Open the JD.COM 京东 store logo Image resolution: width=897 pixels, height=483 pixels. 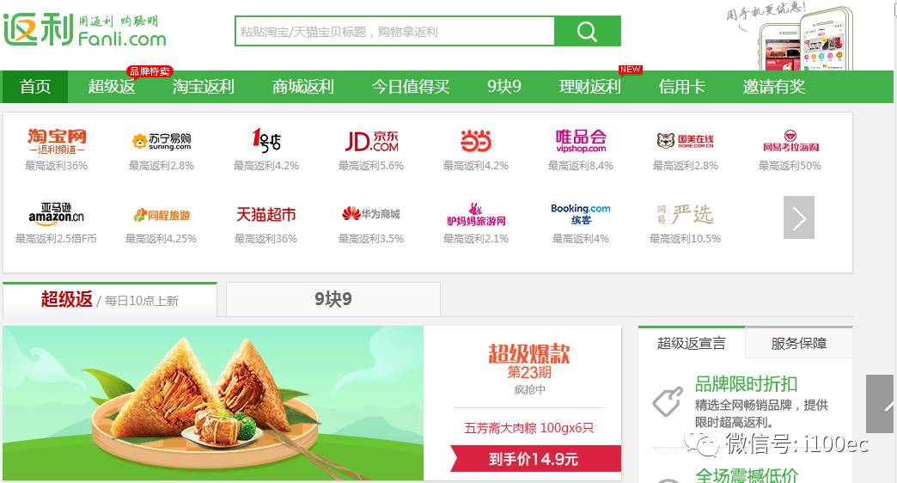(x=371, y=141)
